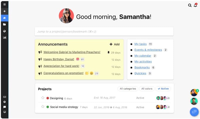The width and height of the screenshot is (200, 119).
Task: Open Congratulations on promotion announcement
Action: [63, 73]
